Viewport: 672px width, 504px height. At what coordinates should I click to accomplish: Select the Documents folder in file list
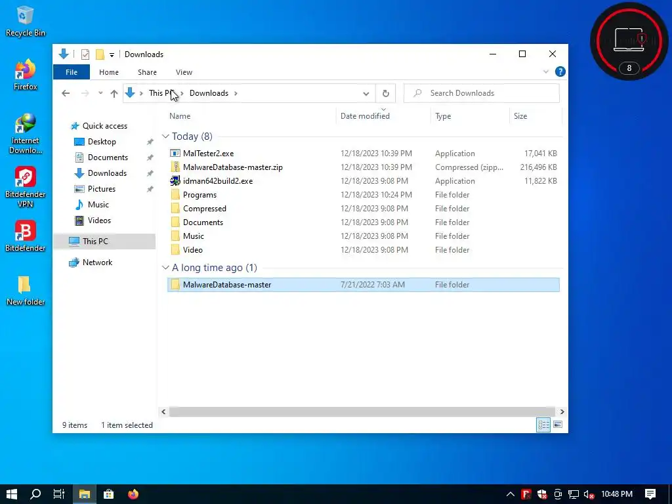click(363, 222)
